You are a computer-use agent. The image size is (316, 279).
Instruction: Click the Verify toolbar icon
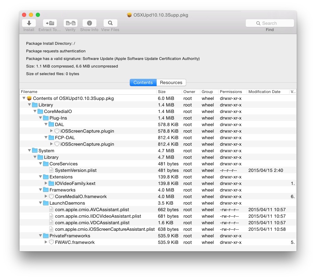(x=71, y=23)
